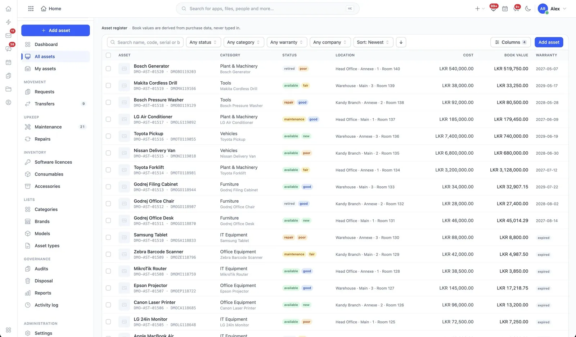This screenshot has height=337, width=576.
Task: Tick the Samsung Tablet row checkbox
Action: click(108, 237)
